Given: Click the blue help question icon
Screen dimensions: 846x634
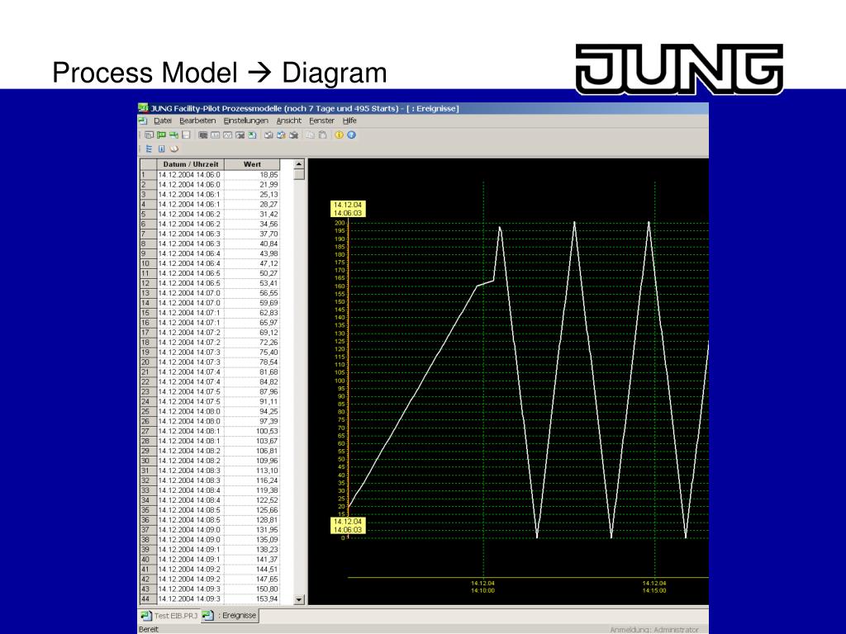Looking at the screenshot, I should pyautogui.click(x=351, y=135).
